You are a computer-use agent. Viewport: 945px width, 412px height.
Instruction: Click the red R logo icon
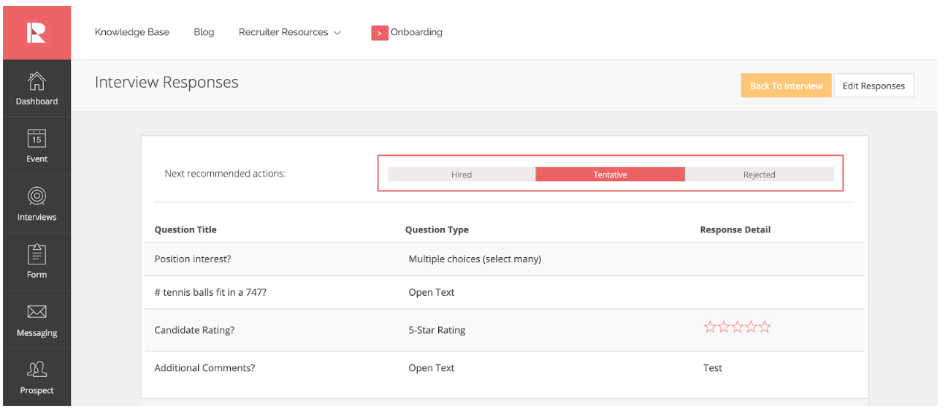click(x=37, y=33)
